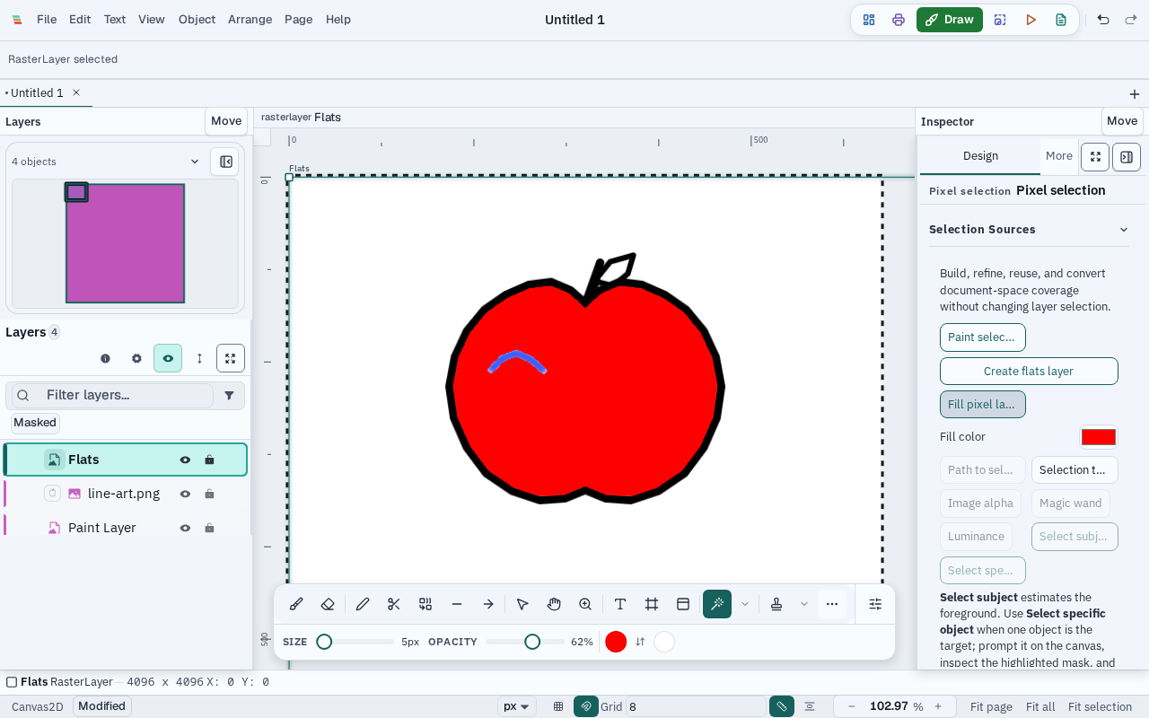Toggle visibility of Flats layer
Image resolution: width=1149 pixels, height=718 pixels.
[x=185, y=460]
